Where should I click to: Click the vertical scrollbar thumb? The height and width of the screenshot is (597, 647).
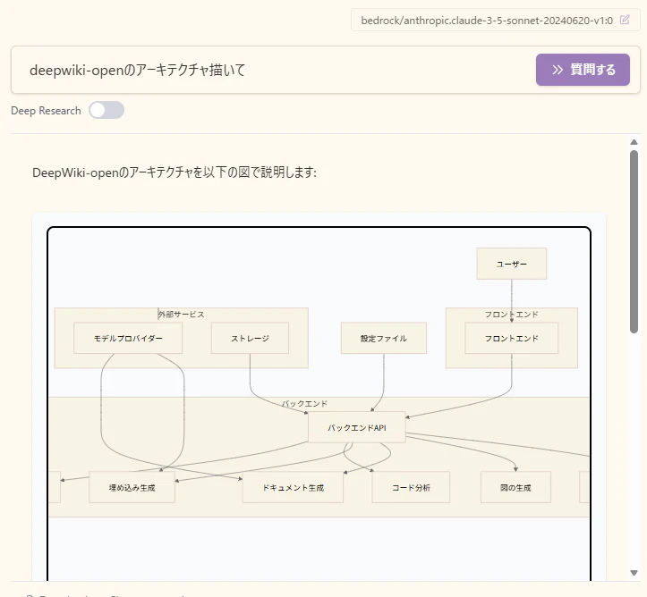[x=634, y=241]
